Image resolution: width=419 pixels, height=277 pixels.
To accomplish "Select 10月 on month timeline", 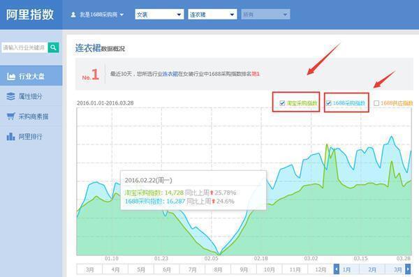I will pyautogui.click(x=269, y=269).
